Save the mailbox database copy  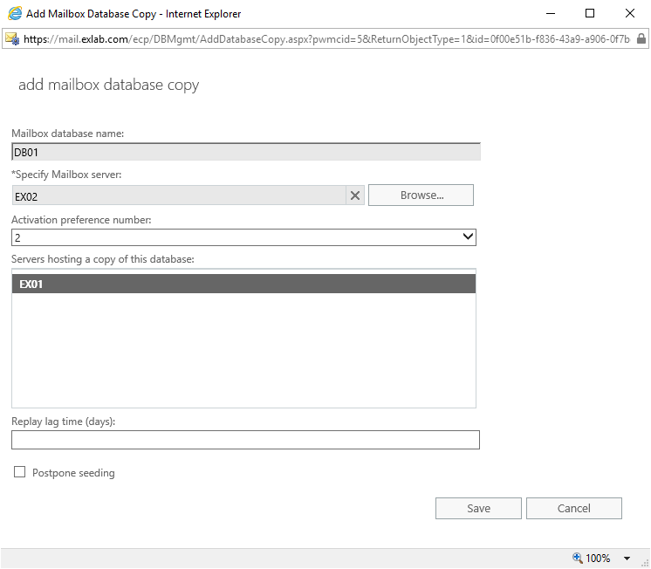tap(478, 509)
